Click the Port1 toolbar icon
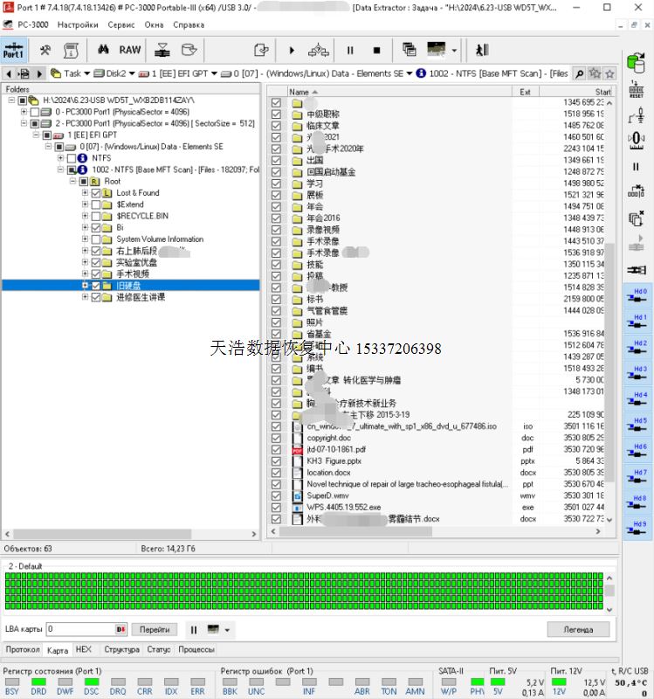Screen dimensions: 654x699 (14, 50)
